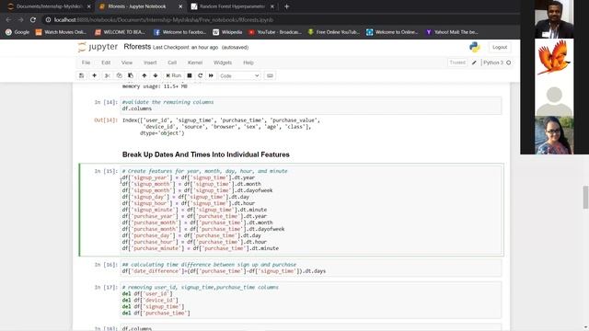
Task: Rename notebook by clicking Rforests title
Action: [137, 47]
